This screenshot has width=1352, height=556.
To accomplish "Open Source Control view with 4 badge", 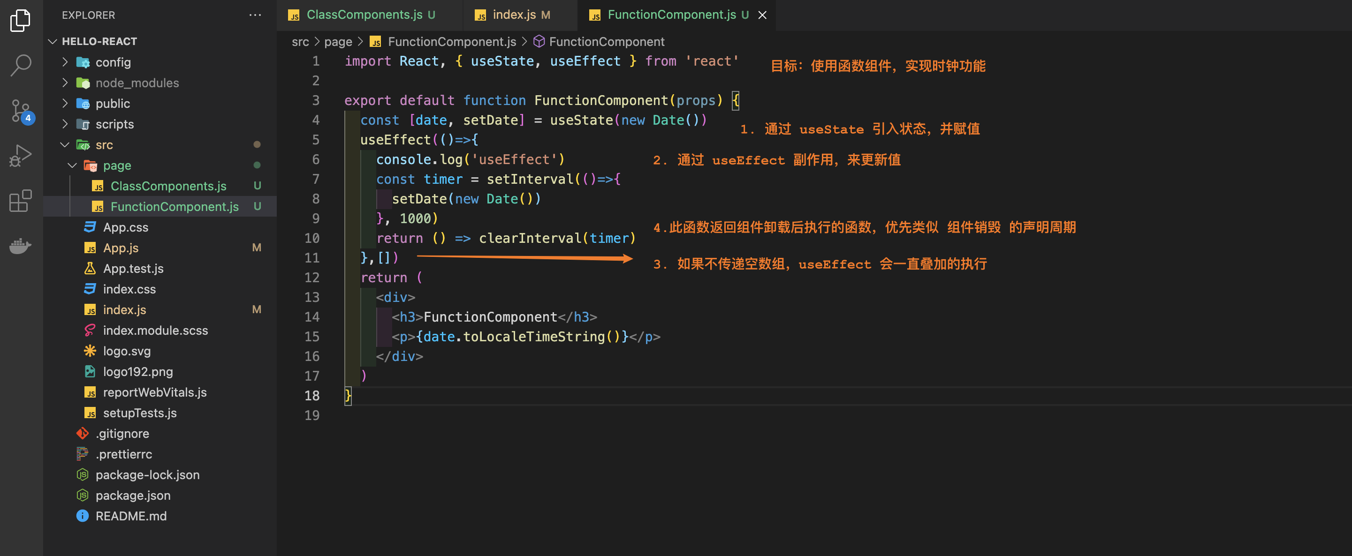I will tap(22, 111).
